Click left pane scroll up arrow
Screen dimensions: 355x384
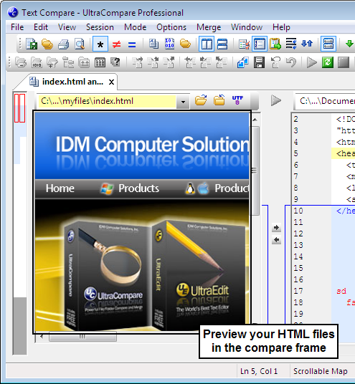[x=255, y=120]
